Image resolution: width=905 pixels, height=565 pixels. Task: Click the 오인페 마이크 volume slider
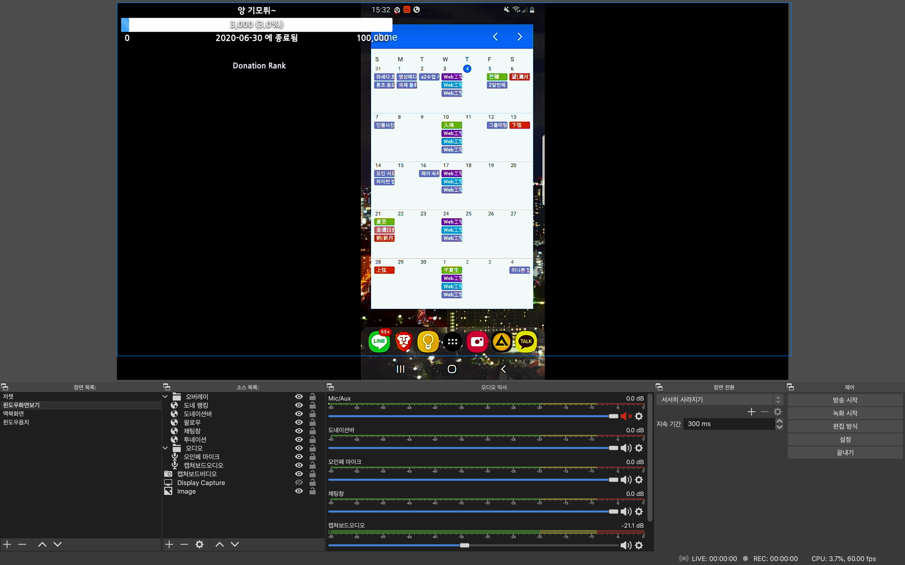pos(473,480)
